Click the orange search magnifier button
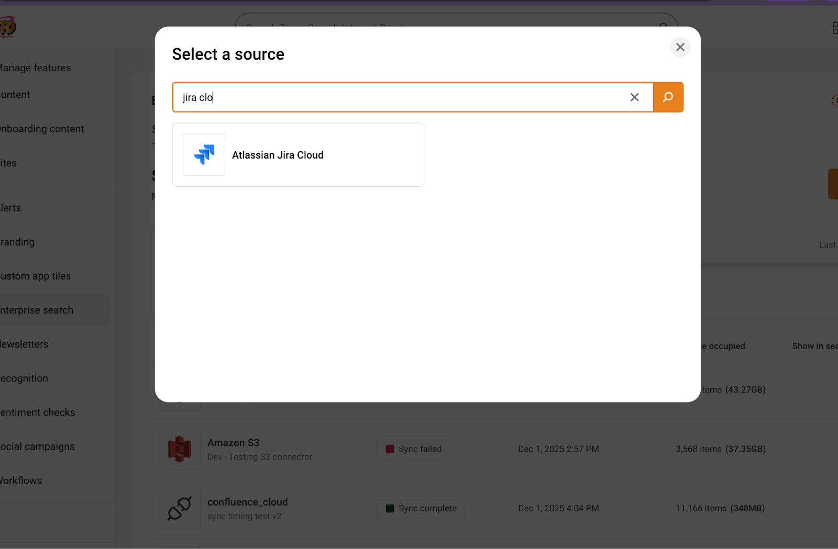Viewport: 838px width, 549px height. [x=668, y=97]
